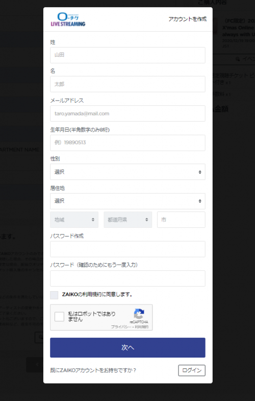The height and width of the screenshot is (401, 255).
Task: Click the O-チケ Live Streaming logo
Action: (68, 19)
